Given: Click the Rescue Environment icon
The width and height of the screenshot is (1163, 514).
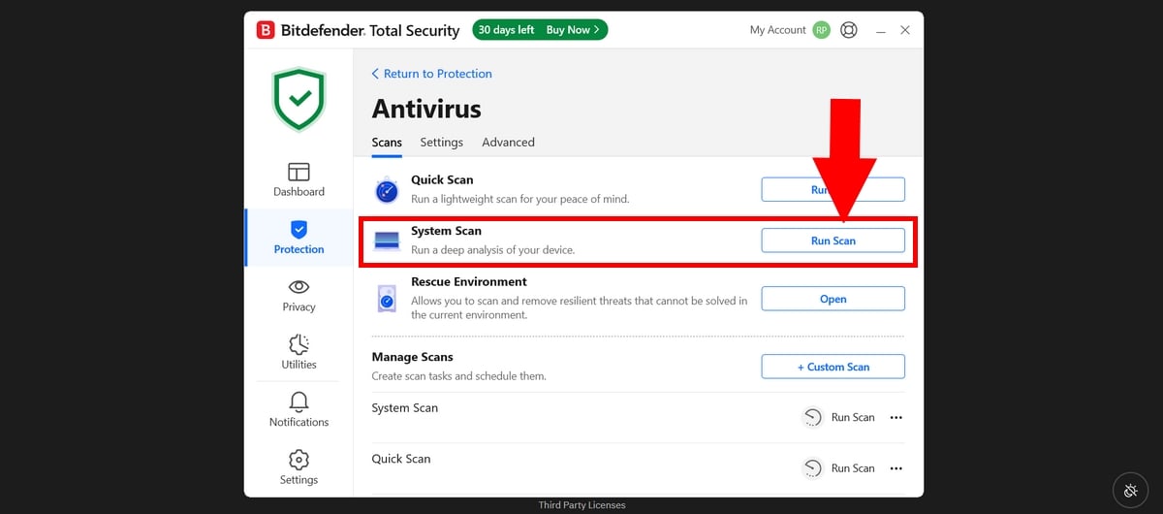Looking at the screenshot, I should click(x=387, y=299).
